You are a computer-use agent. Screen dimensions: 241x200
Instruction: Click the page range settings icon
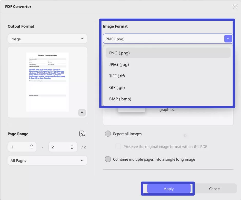(82, 134)
